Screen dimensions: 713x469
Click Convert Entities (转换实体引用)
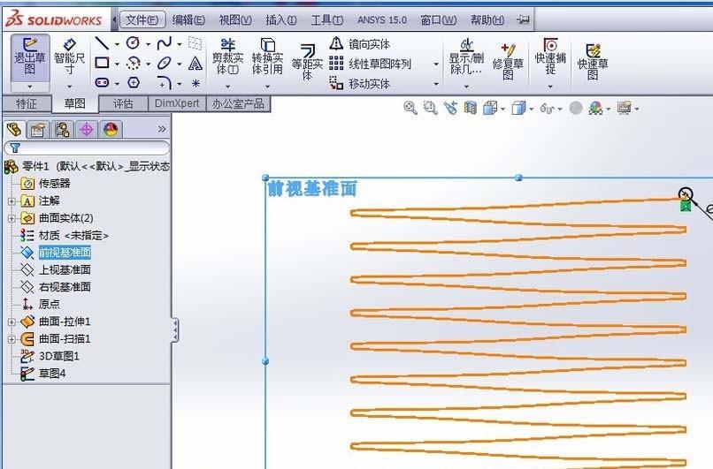[x=267, y=57]
